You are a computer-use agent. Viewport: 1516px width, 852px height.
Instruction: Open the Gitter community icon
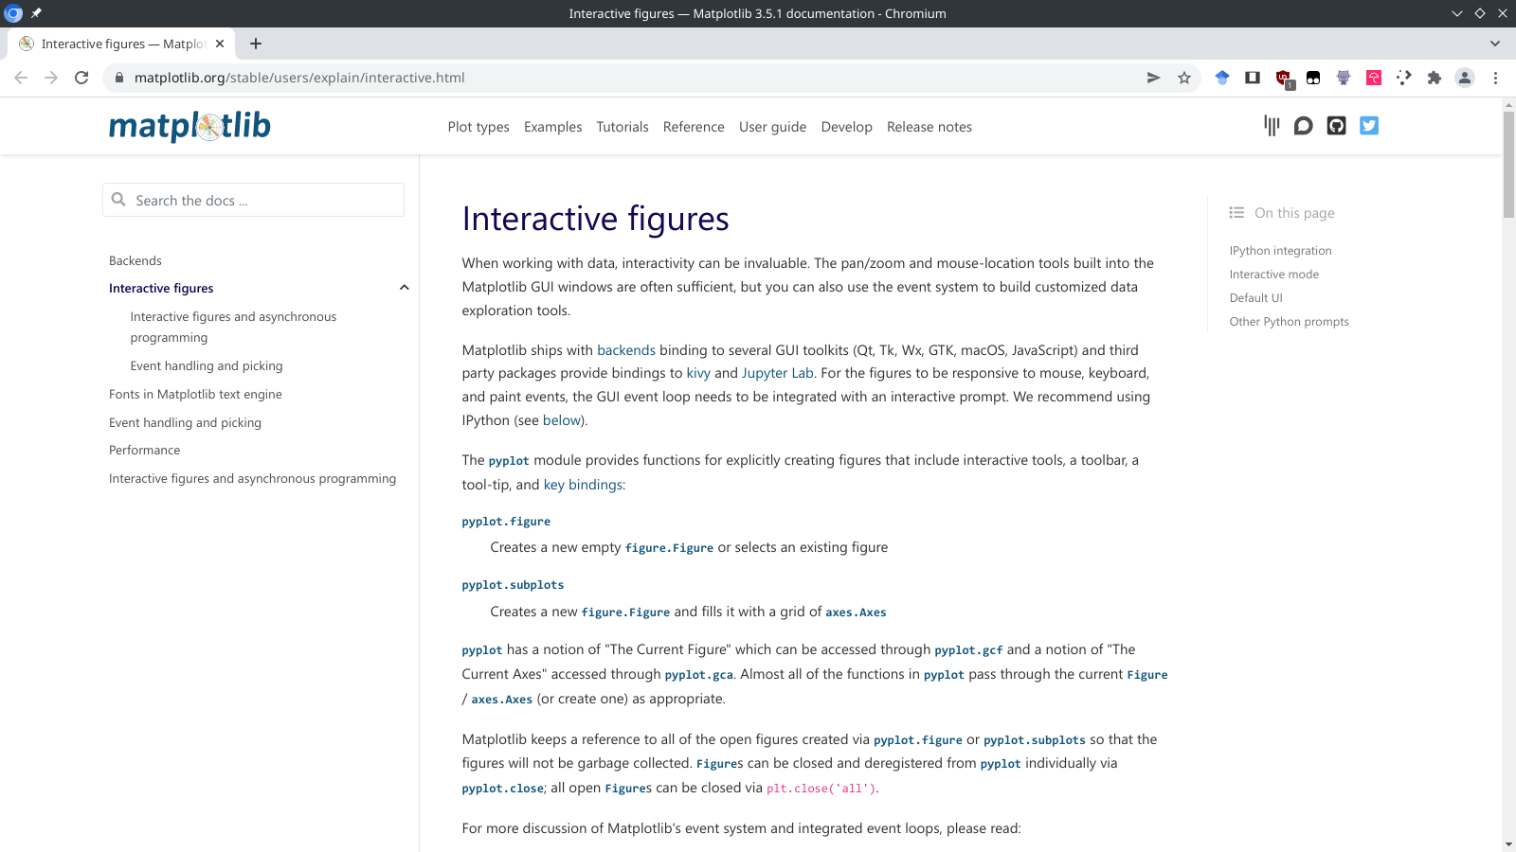point(1272,126)
